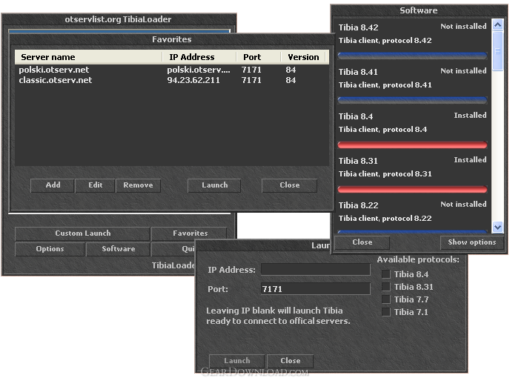510x378 pixels.
Task: Select Tibia 8.4 entry in Software list
Action: click(x=412, y=130)
